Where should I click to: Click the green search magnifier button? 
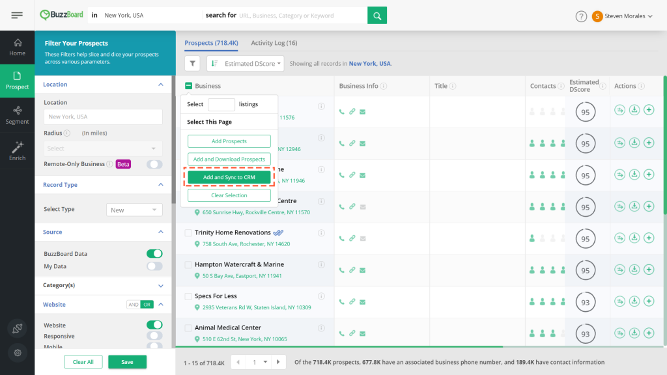pos(377,16)
